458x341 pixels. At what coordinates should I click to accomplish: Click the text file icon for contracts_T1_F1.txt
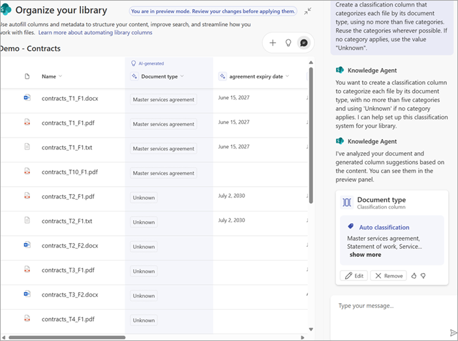click(27, 146)
